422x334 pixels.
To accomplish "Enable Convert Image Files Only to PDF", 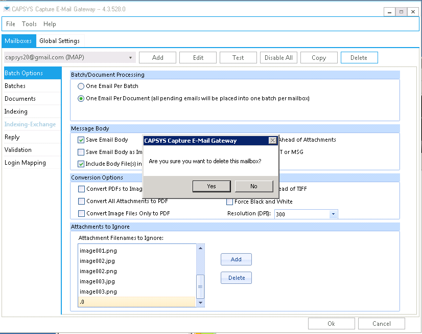I will [x=81, y=214].
